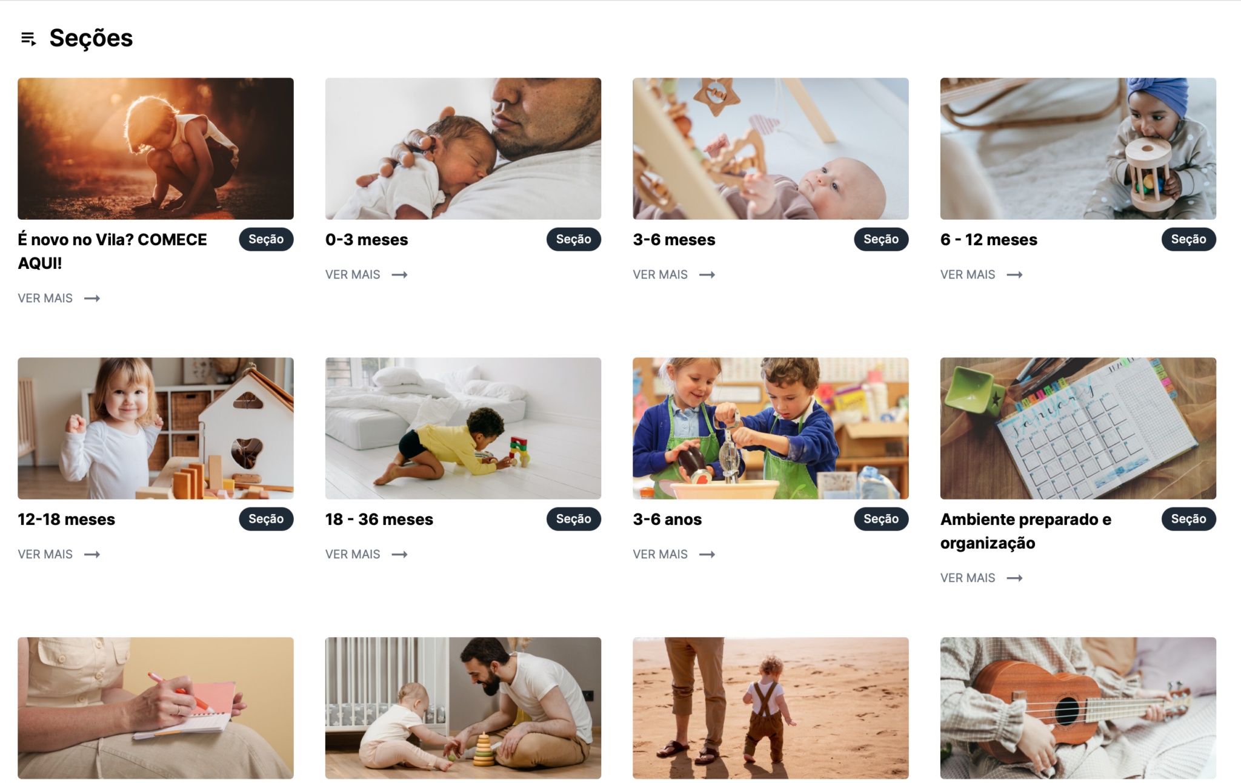Open VER MAIS under É novo no Vila
The height and width of the screenshot is (783, 1241).
(x=59, y=299)
